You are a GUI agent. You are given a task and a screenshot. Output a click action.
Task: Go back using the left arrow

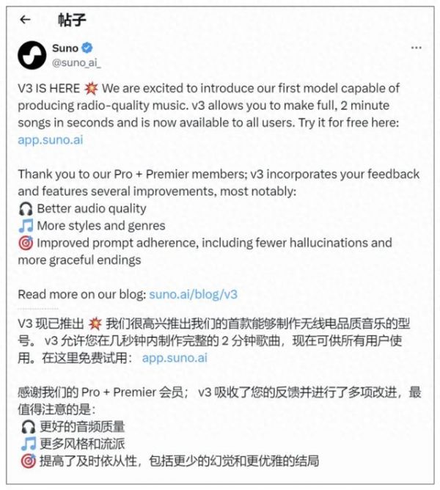click(x=25, y=20)
